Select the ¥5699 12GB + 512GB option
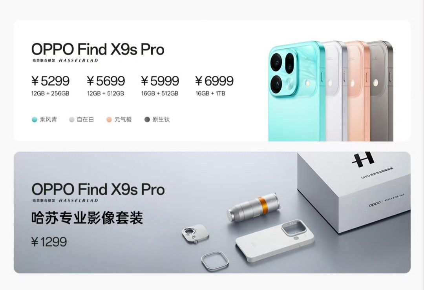The width and height of the screenshot is (424, 290). [x=106, y=86]
